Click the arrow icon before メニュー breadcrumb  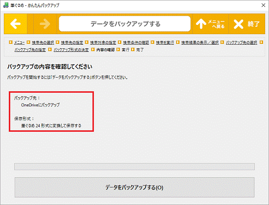coord(11,42)
